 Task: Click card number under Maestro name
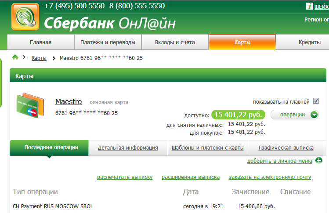pyautogui.click(x=87, y=113)
